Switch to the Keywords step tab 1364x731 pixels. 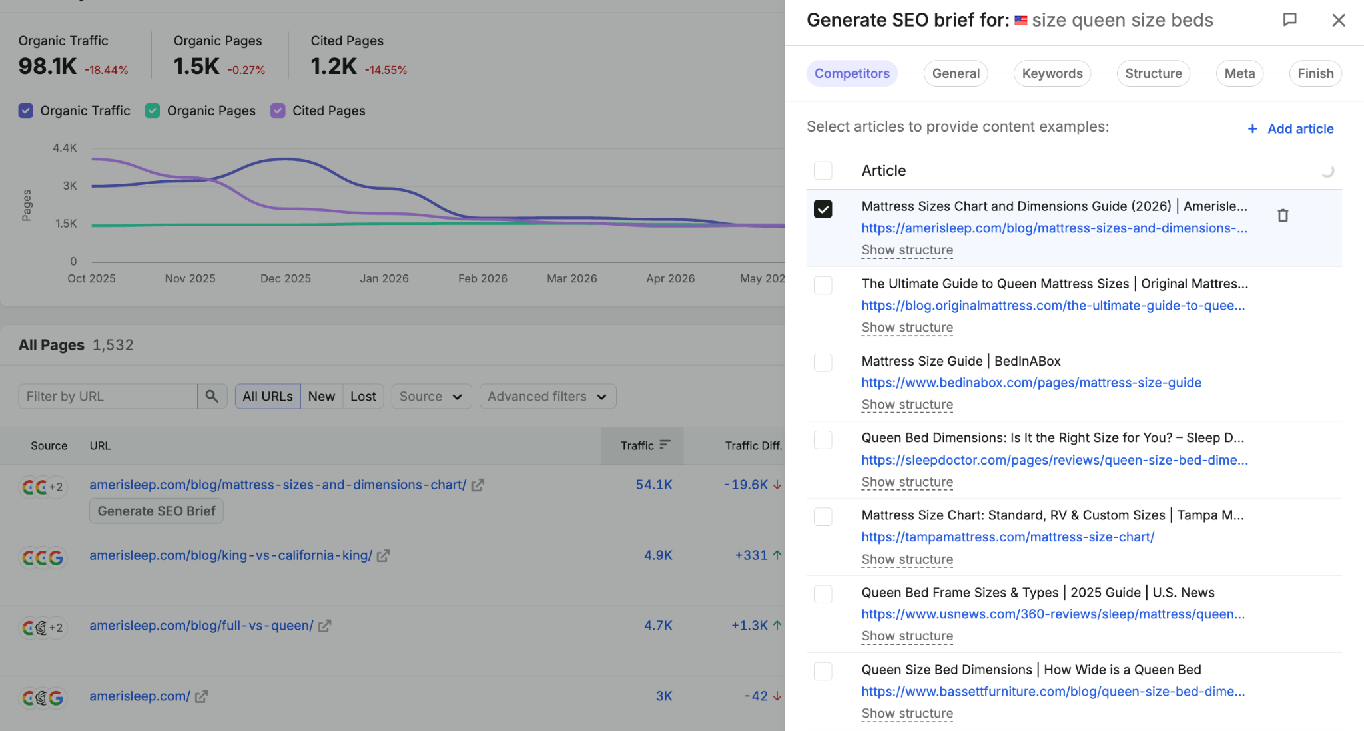1052,73
